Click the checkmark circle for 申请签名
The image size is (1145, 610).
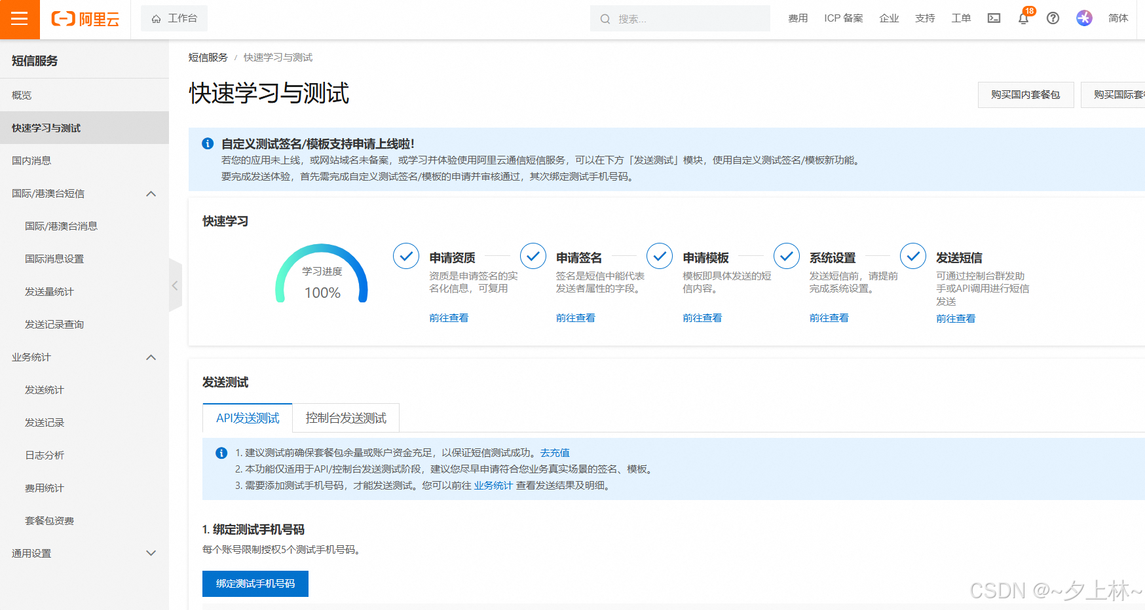pyautogui.click(x=533, y=256)
